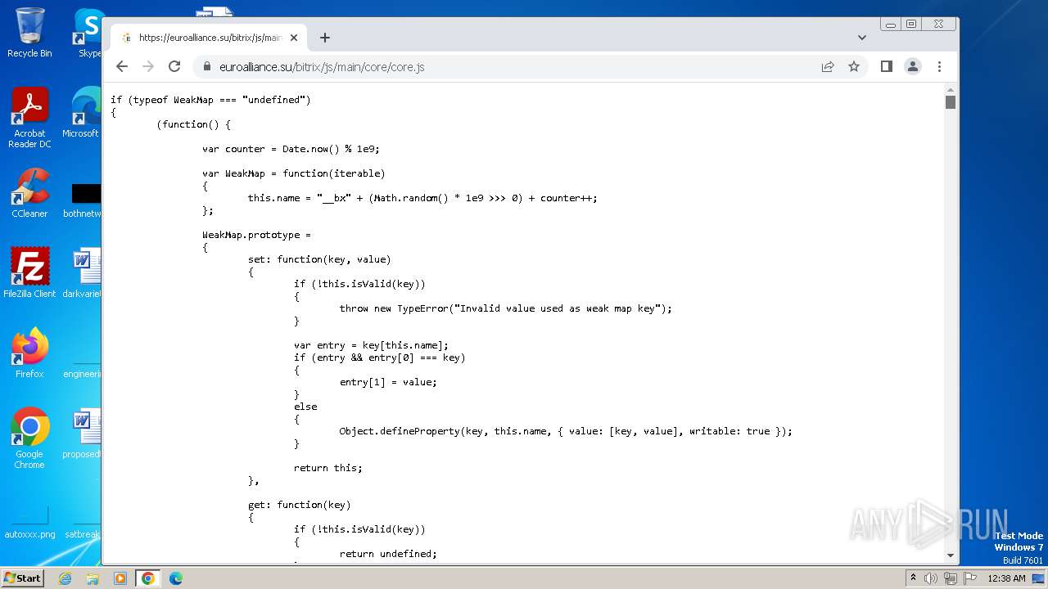Launch Acrobat Reader DC shortcut
The width and height of the screenshot is (1048, 589).
pyautogui.click(x=29, y=118)
